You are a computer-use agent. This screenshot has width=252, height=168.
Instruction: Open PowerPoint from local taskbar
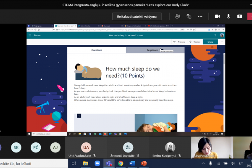click(144, 163)
